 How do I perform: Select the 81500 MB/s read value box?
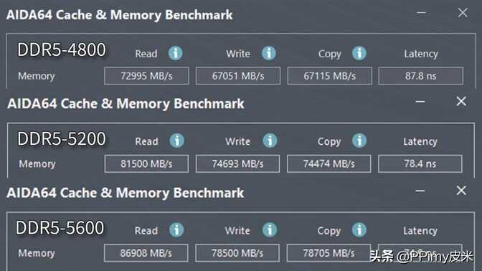[x=146, y=163]
